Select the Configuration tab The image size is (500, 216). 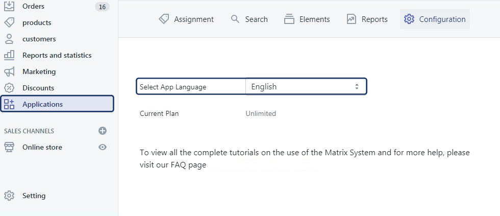435,19
